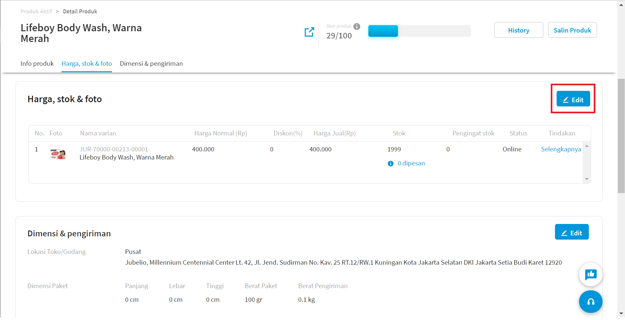Click variant table scroll down arrow
Image resolution: width=625 pixels, height=320 pixels.
pos(587,179)
